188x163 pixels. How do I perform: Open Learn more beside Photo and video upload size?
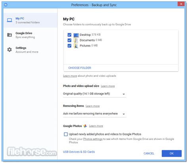(x=108, y=86)
